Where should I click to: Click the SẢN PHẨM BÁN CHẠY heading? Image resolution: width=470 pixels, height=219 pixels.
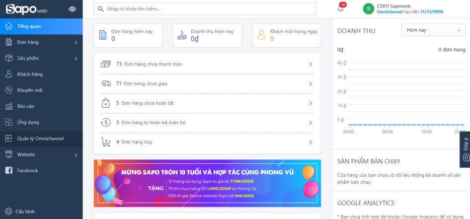369,161
